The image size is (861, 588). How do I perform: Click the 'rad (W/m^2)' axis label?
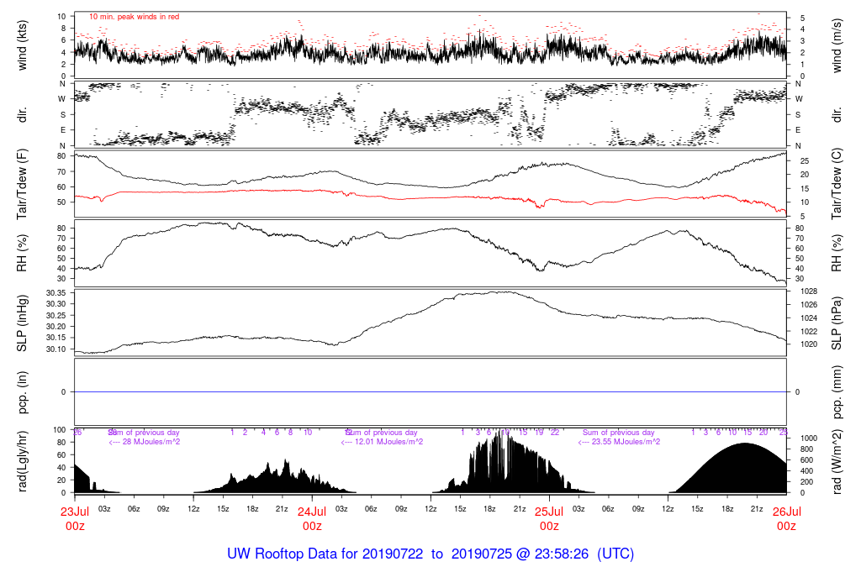tap(837, 461)
